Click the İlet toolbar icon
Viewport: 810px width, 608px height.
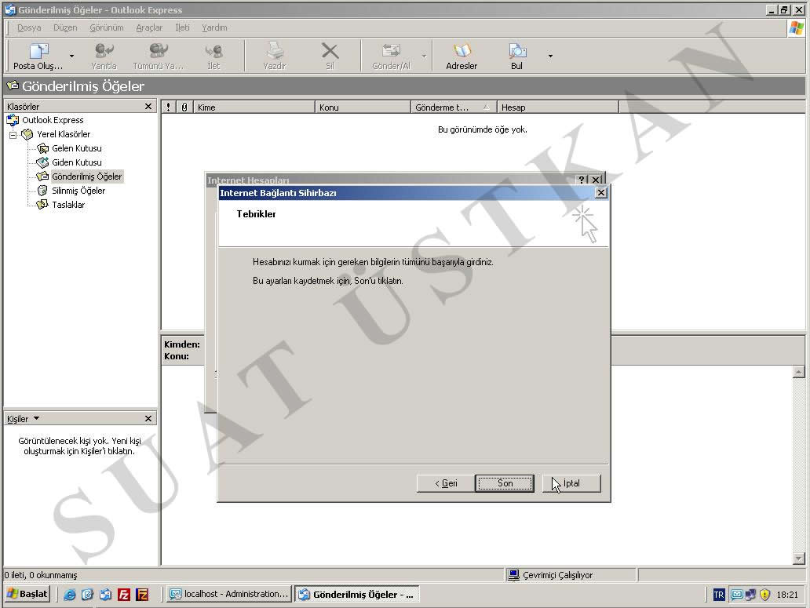click(x=213, y=56)
